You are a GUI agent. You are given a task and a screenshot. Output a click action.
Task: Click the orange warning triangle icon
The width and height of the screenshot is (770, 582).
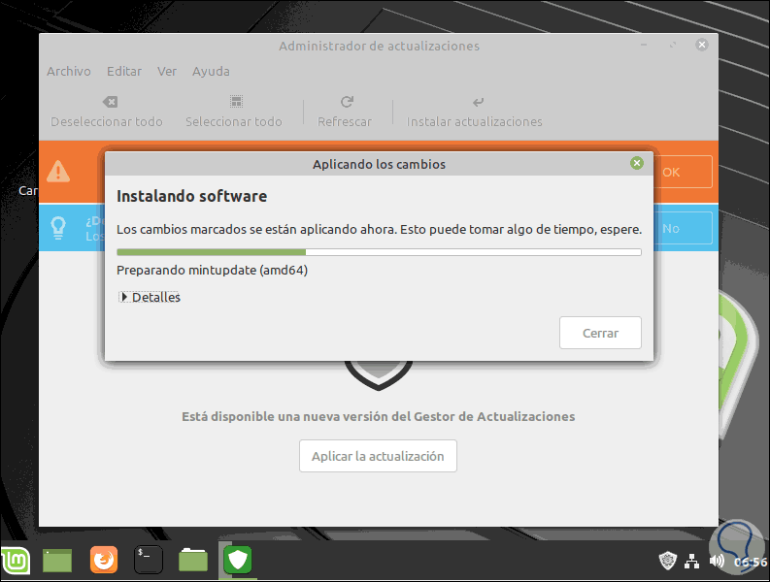(x=58, y=172)
